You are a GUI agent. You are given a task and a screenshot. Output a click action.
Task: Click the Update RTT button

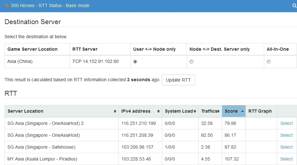tap(178, 80)
